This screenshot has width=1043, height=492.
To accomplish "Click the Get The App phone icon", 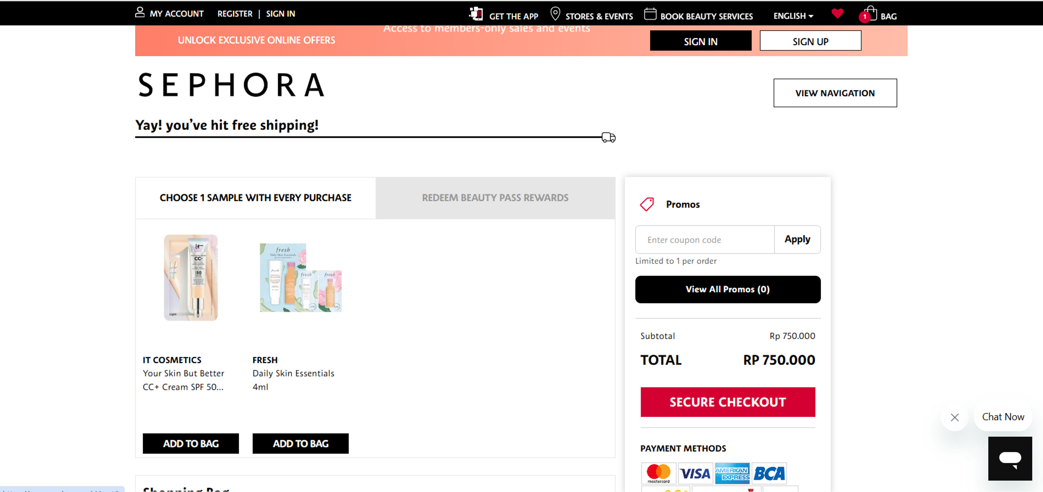I will click(x=476, y=14).
